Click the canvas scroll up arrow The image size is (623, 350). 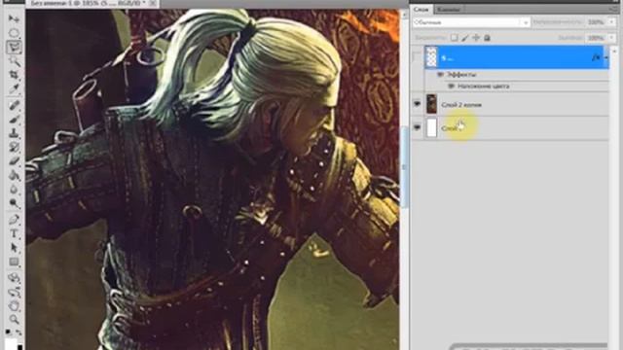click(404, 16)
